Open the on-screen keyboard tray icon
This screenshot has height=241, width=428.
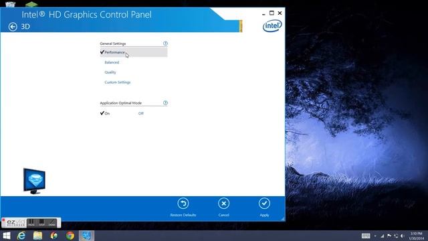pos(366,236)
